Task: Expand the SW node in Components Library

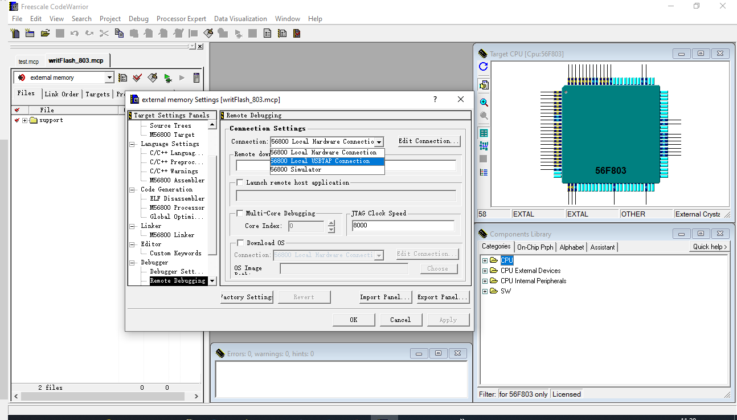Action: tap(485, 291)
